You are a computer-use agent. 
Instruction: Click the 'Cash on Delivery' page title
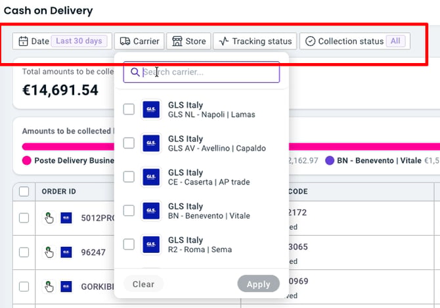(48, 11)
